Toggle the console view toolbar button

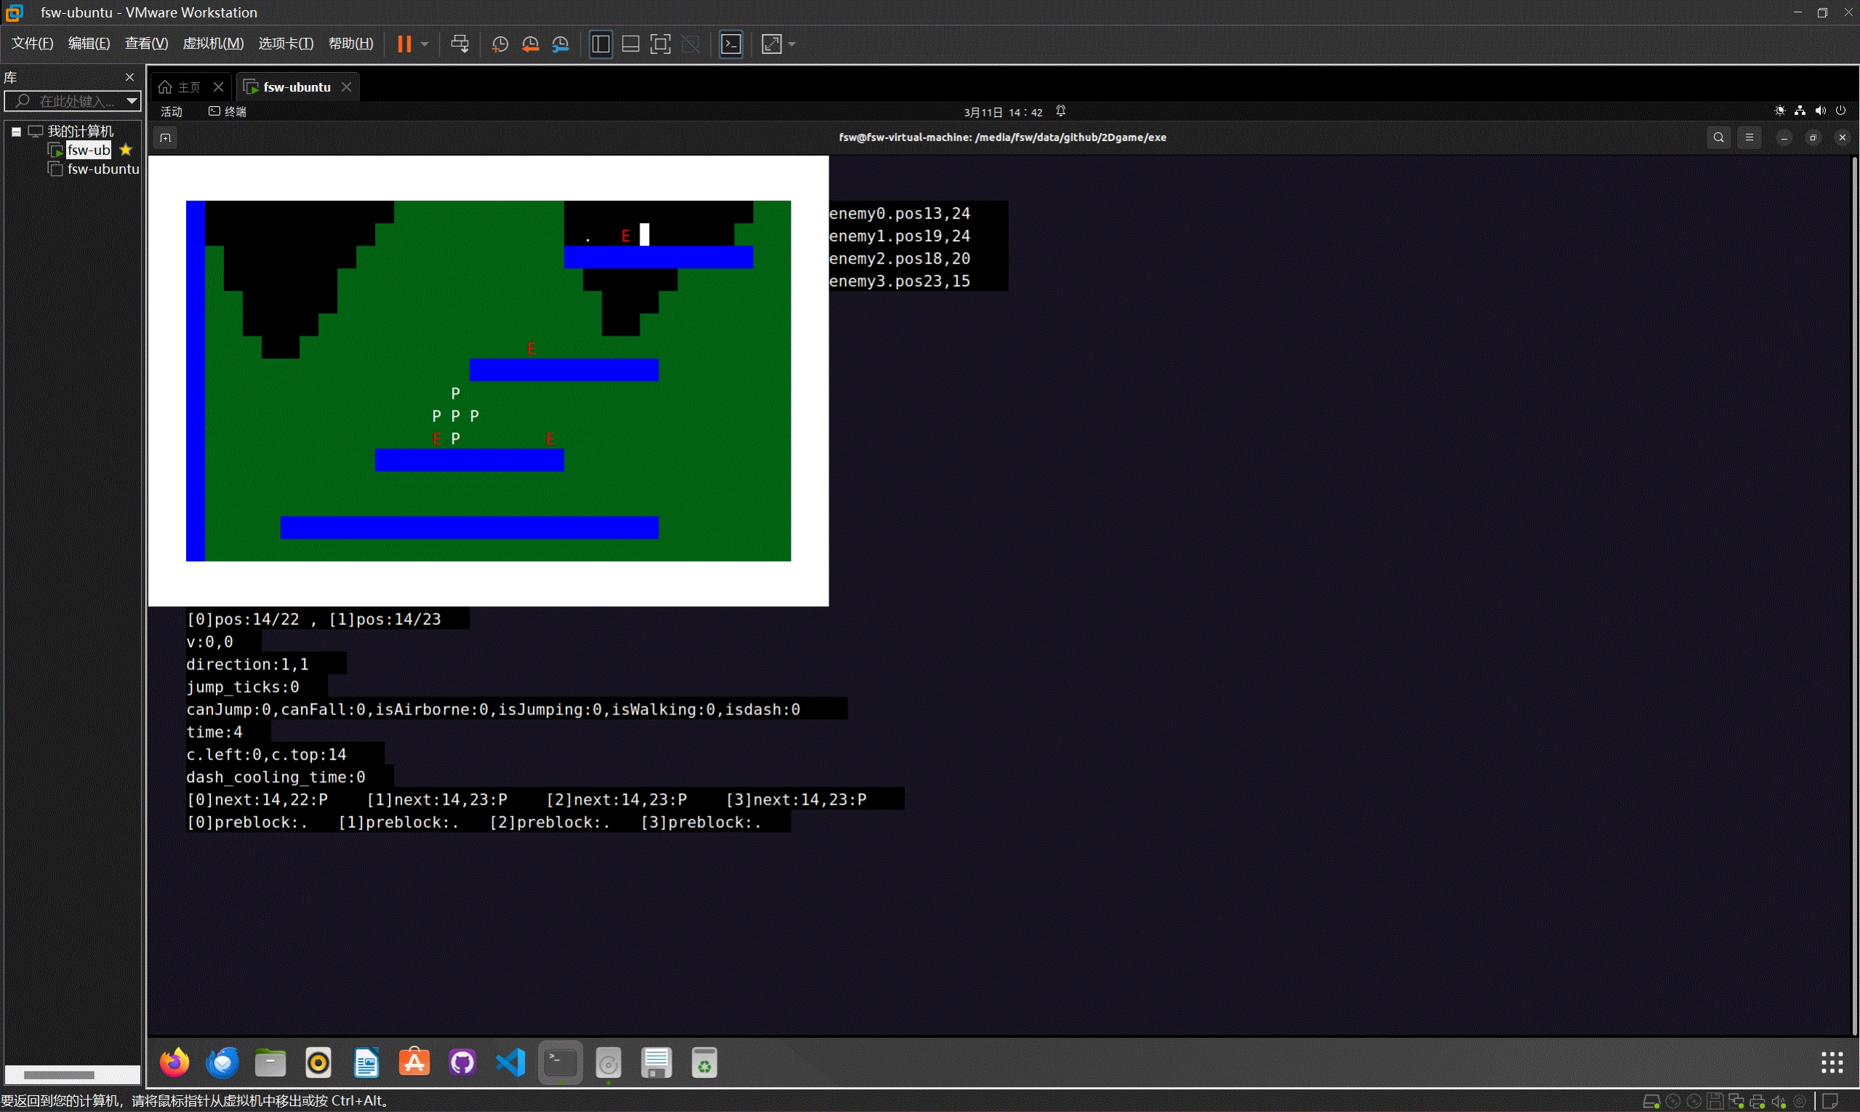[731, 44]
